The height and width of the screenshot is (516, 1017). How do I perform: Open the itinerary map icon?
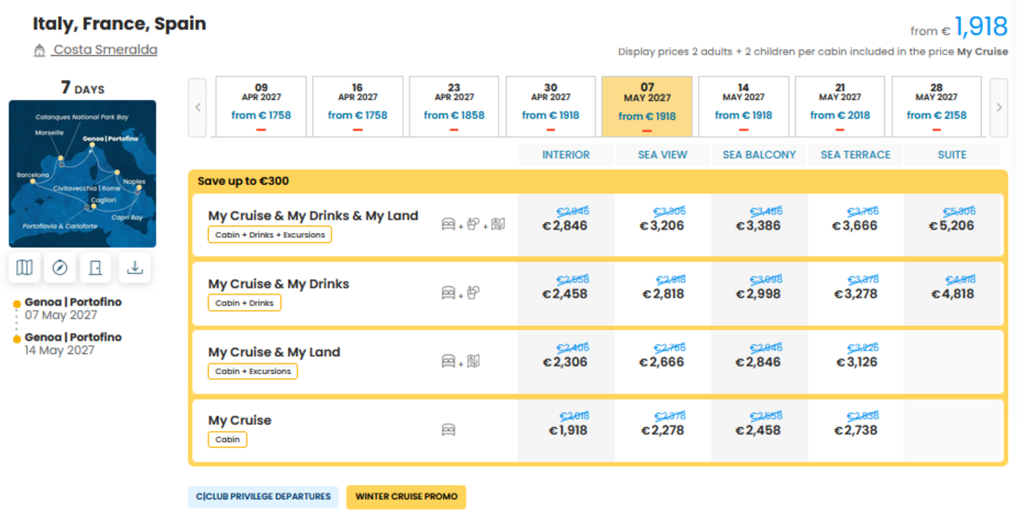(24, 268)
